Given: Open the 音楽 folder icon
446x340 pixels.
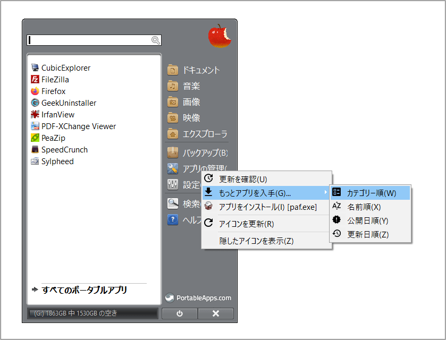Looking at the screenshot, I should (173, 86).
